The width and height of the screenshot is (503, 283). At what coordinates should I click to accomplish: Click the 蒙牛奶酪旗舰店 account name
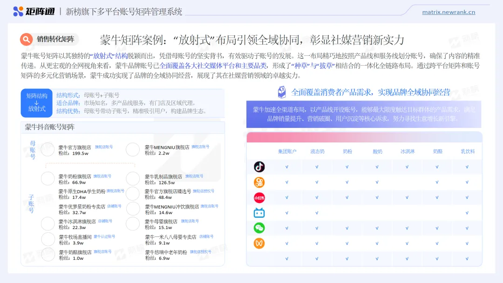click(75, 252)
